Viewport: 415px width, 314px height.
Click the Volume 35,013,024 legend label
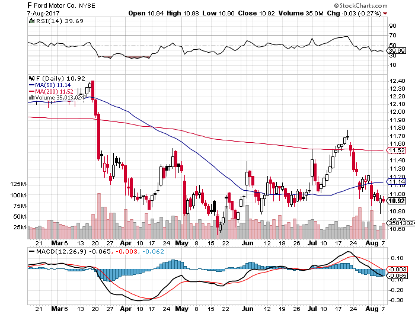pyautogui.click(x=60, y=98)
